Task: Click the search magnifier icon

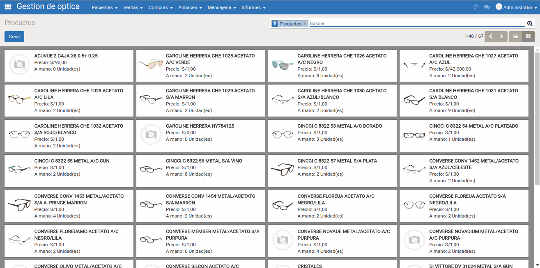Action: click(x=530, y=24)
